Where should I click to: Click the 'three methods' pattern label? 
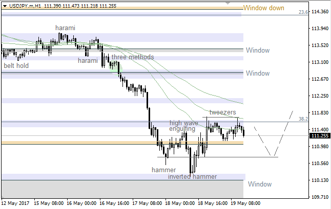[132, 57]
